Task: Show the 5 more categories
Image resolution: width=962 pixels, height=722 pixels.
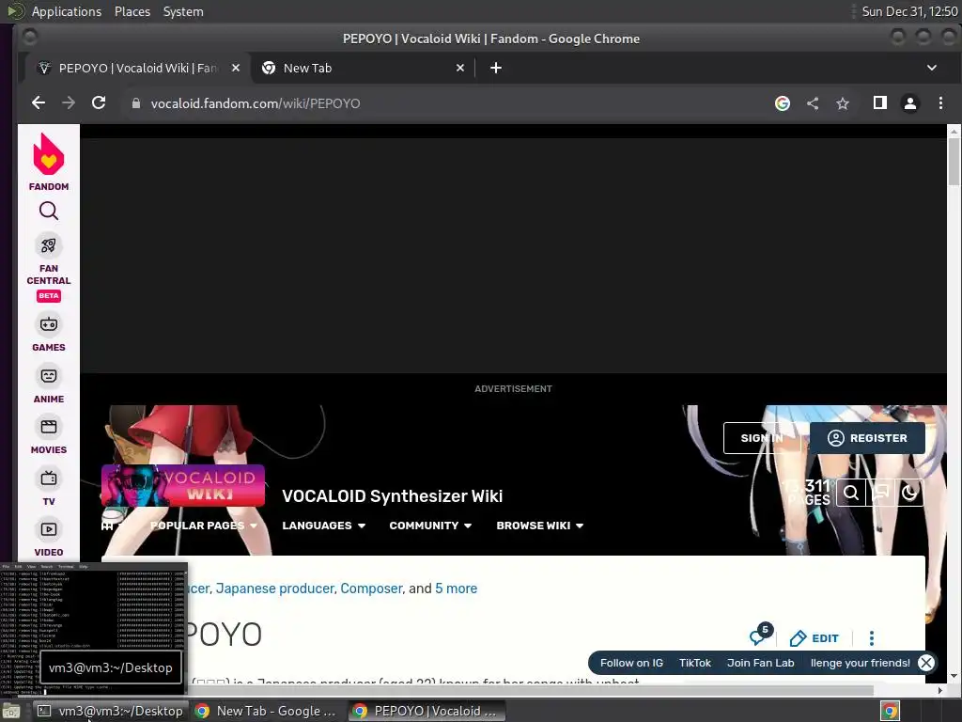Action: point(456,589)
